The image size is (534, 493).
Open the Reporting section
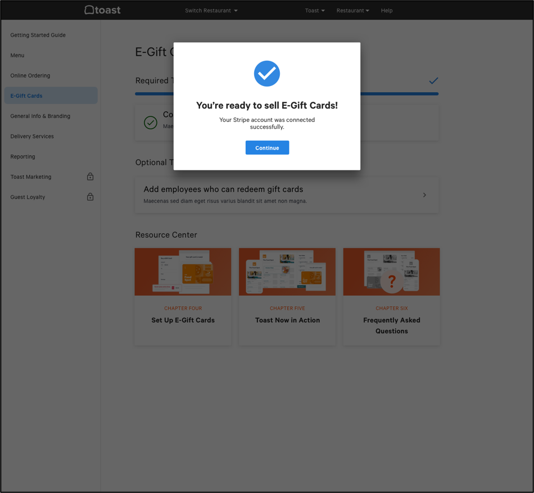[22, 157]
